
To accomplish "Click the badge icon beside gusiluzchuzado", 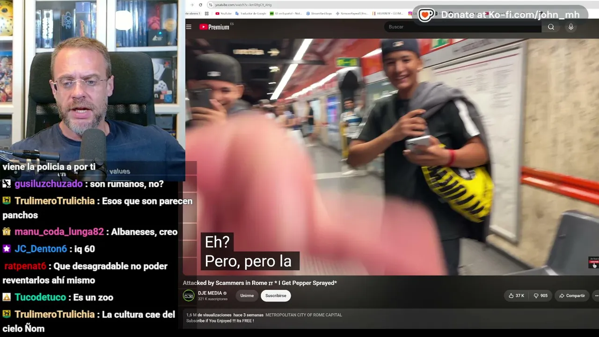I will coord(7,184).
